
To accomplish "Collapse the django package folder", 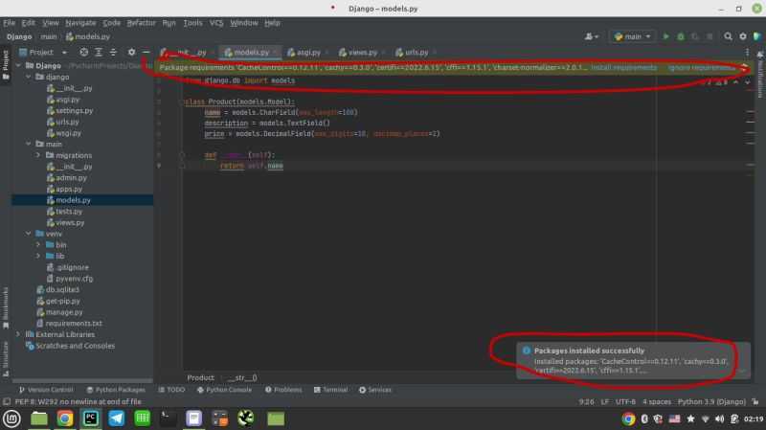I will 29,77.
